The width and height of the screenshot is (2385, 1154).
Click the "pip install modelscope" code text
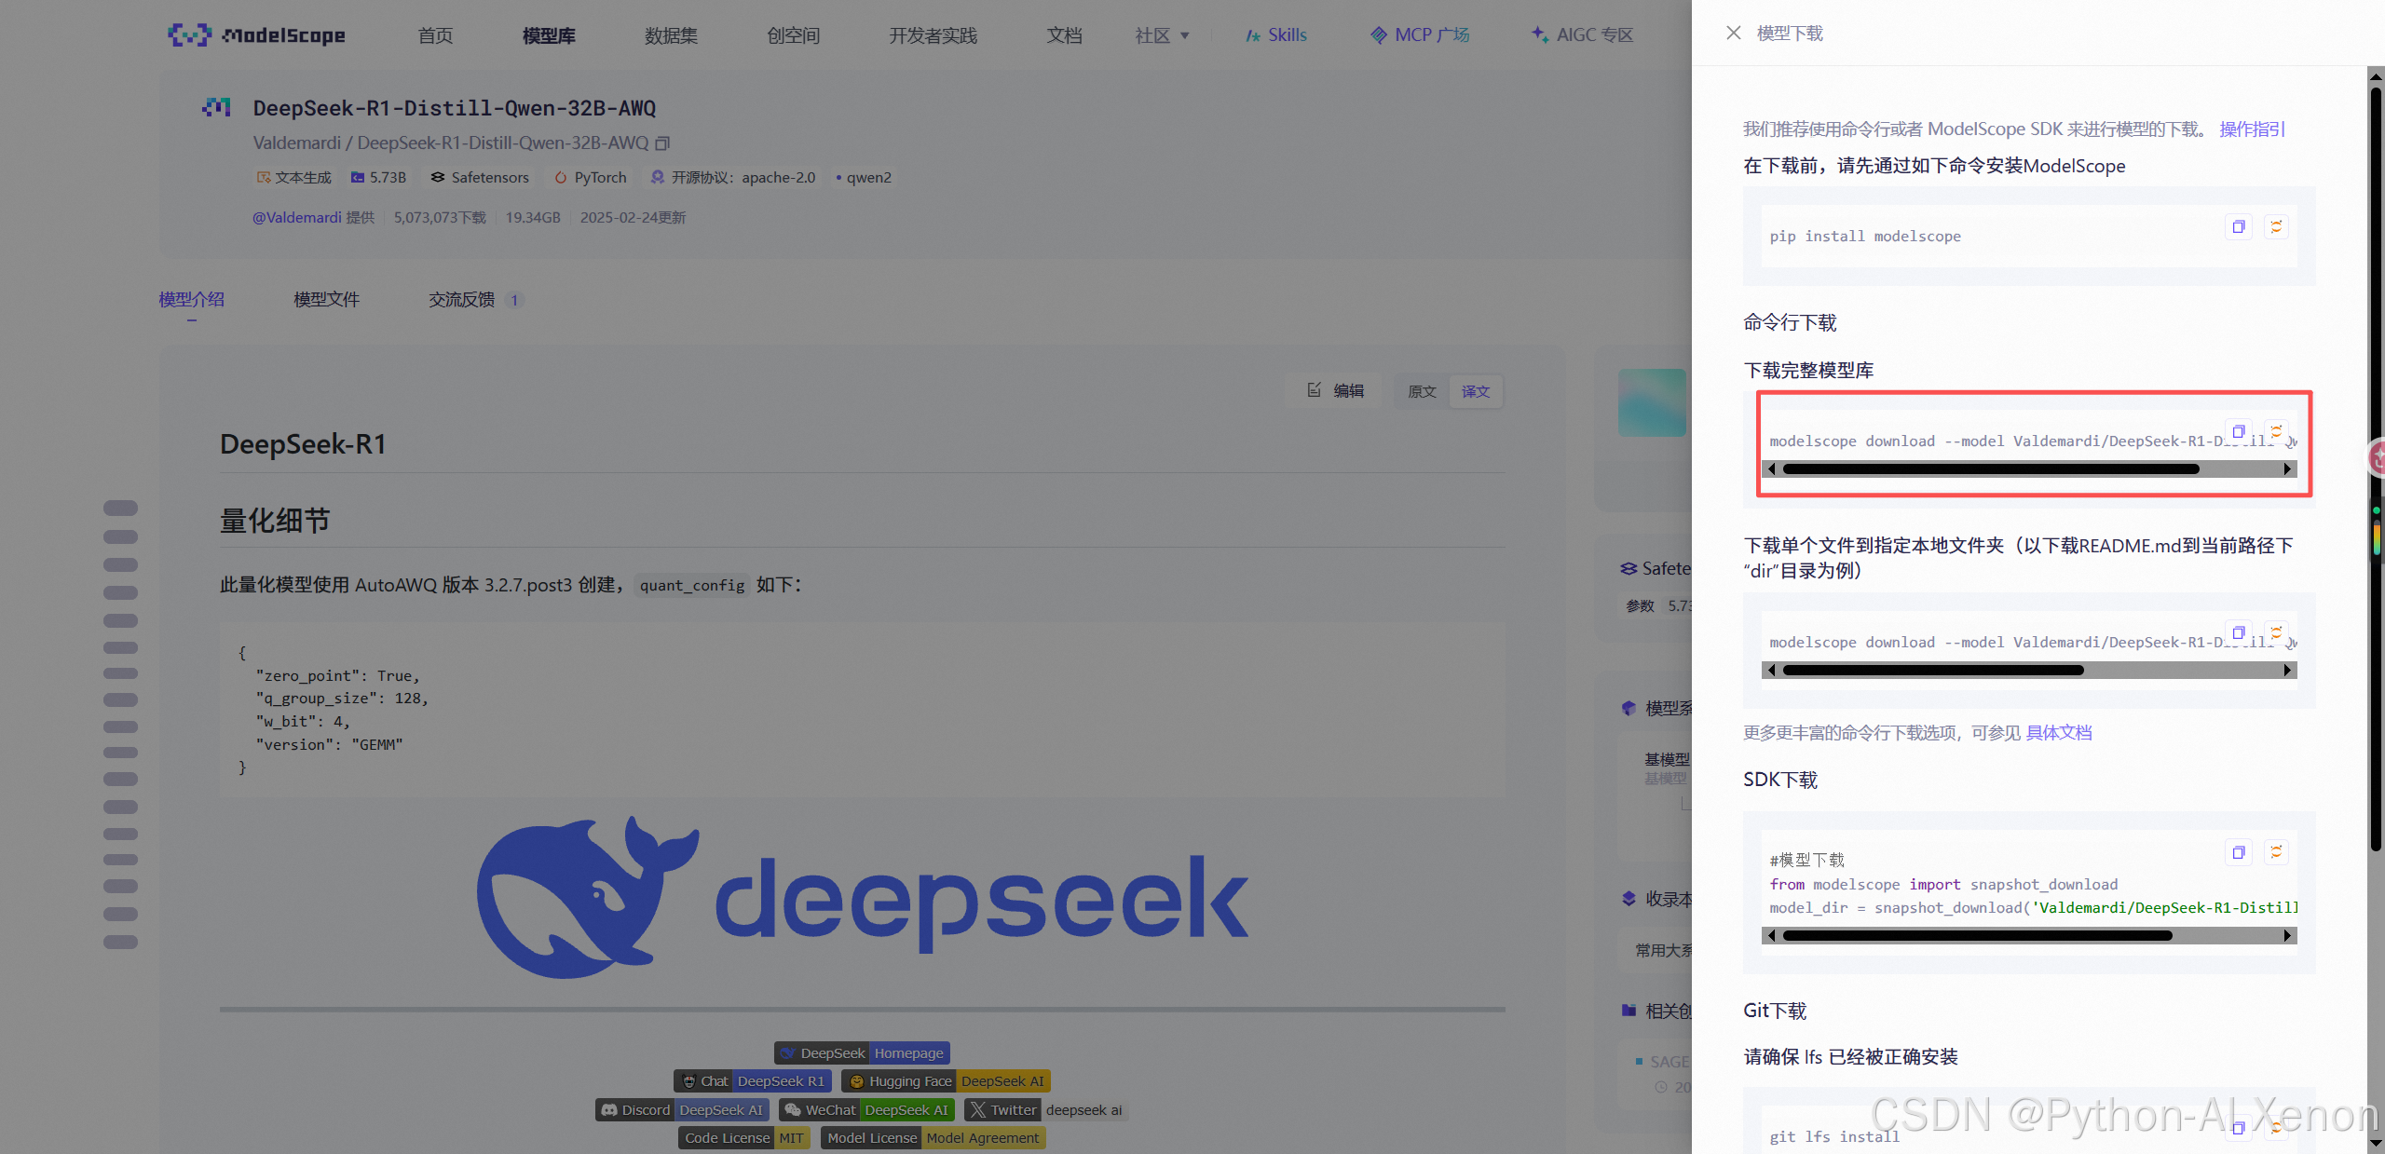pyautogui.click(x=1865, y=237)
